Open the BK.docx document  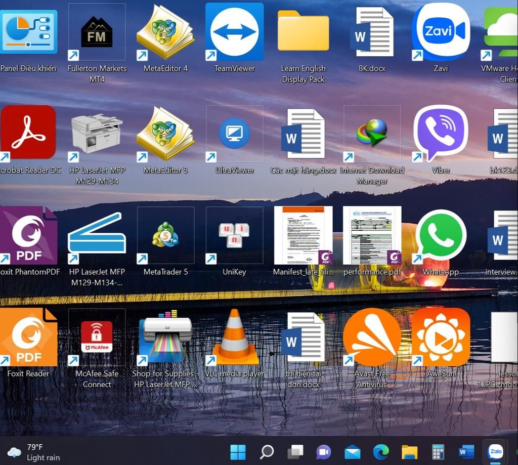(x=372, y=32)
